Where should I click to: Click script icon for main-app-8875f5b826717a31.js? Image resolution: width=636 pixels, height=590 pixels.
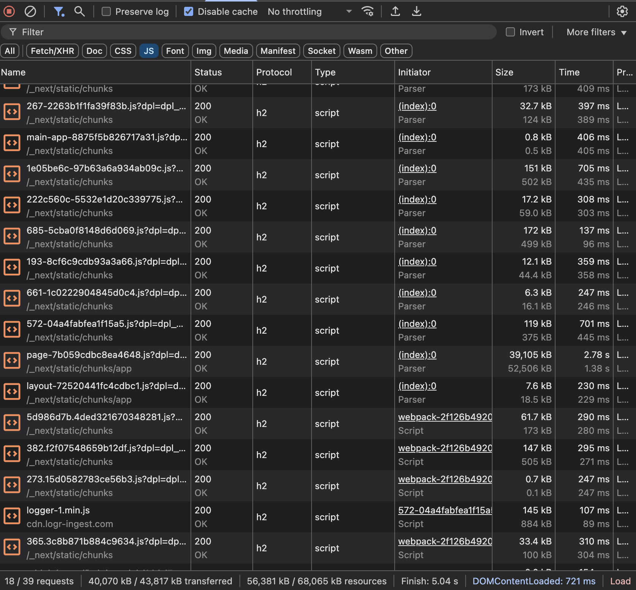click(12, 143)
